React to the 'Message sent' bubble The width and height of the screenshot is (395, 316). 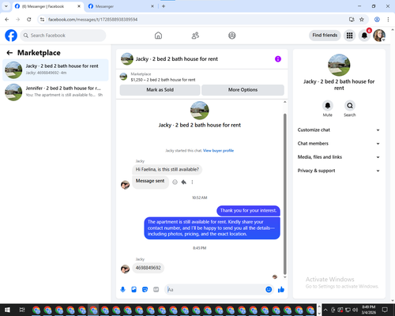[x=175, y=182]
